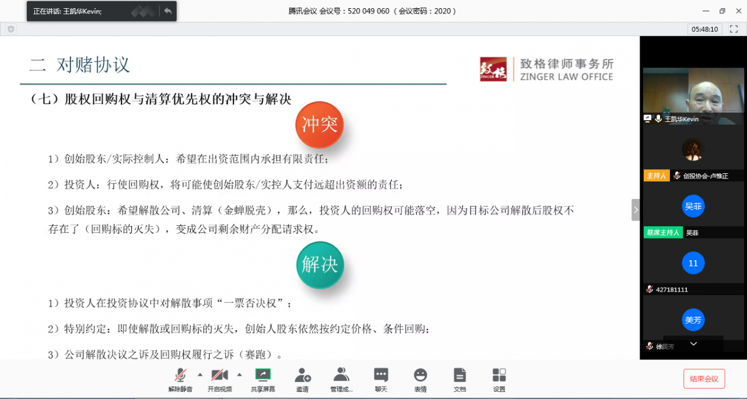The height and width of the screenshot is (399, 747).
Task: Open audio options arrow beside 解除静音
Action: [200, 374]
